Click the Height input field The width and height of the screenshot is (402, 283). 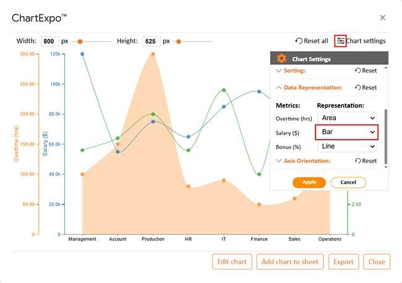click(151, 41)
